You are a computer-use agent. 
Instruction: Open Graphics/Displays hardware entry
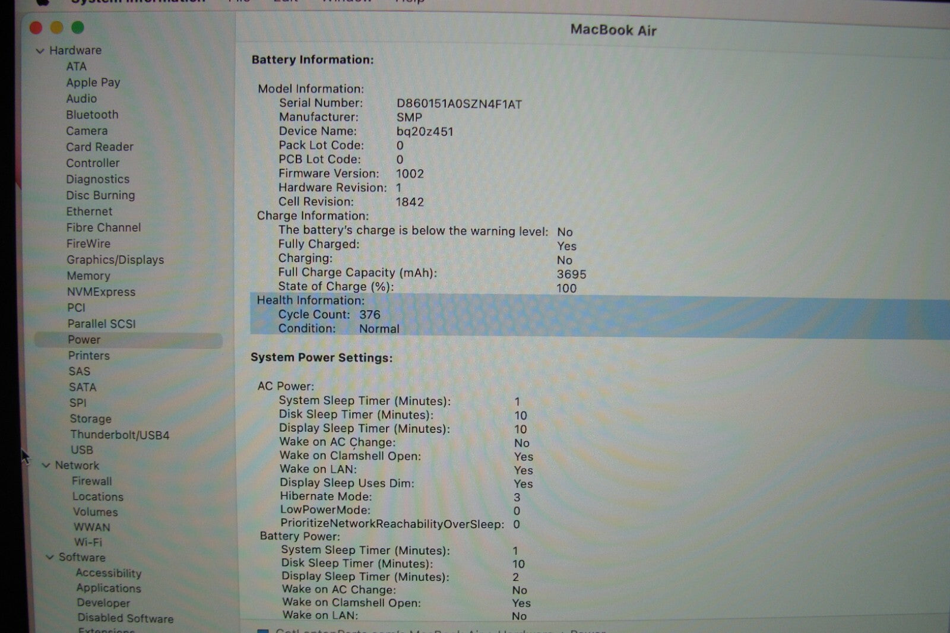(x=115, y=259)
